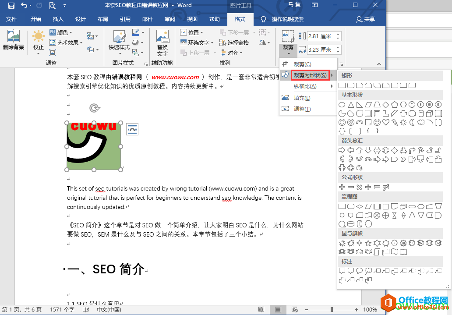This screenshot has width=452, height=315.
Task: Click the 共享 share button
Action: [x=366, y=19]
